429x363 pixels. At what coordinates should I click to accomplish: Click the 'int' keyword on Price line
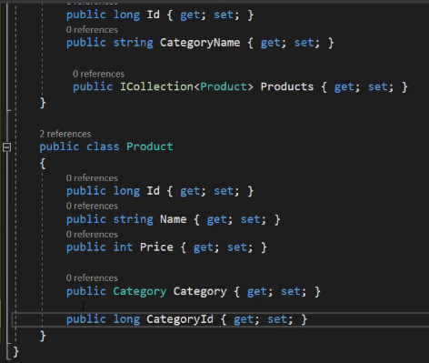(123, 247)
